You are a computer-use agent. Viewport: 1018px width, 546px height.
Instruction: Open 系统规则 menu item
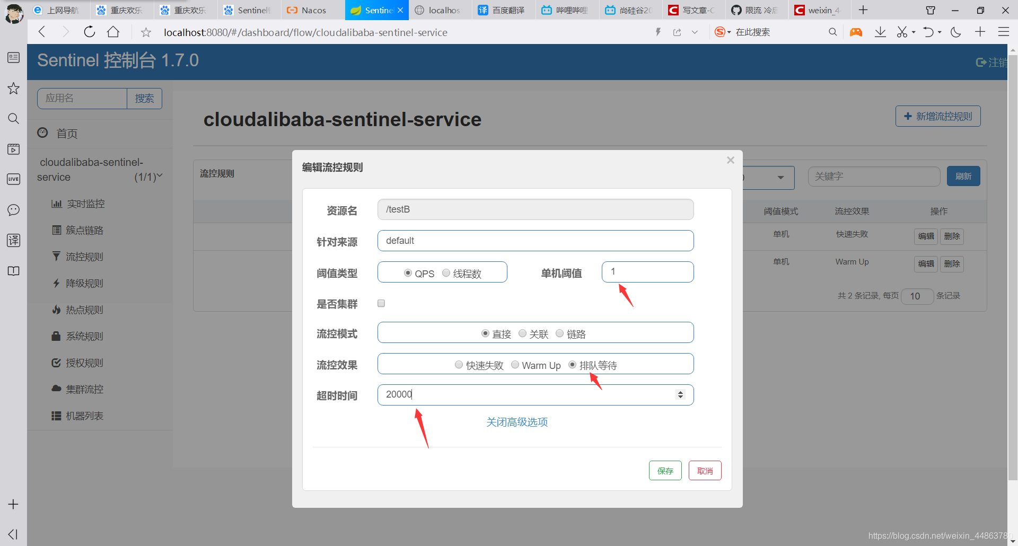point(78,336)
